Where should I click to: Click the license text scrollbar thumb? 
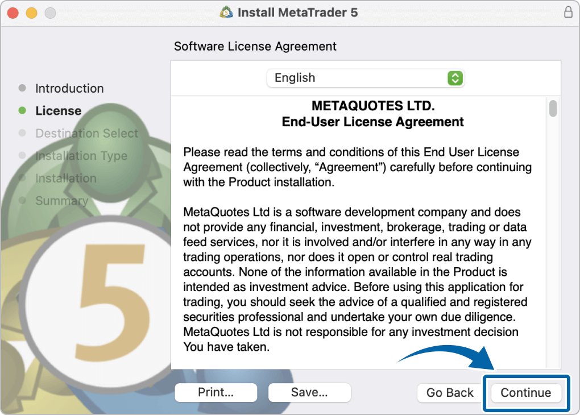pos(553,109)
